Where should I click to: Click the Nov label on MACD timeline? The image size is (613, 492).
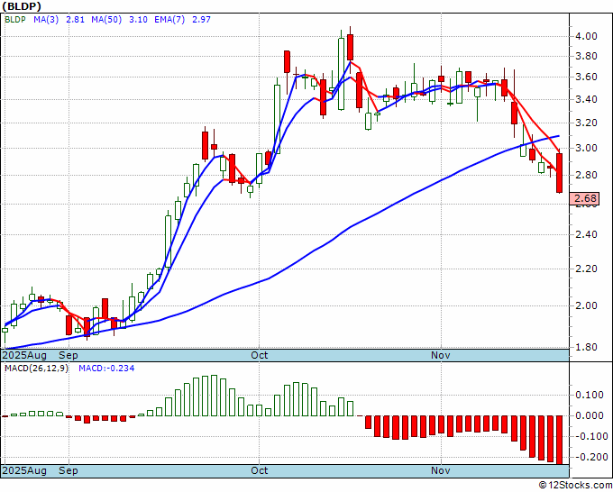[441, 470]
